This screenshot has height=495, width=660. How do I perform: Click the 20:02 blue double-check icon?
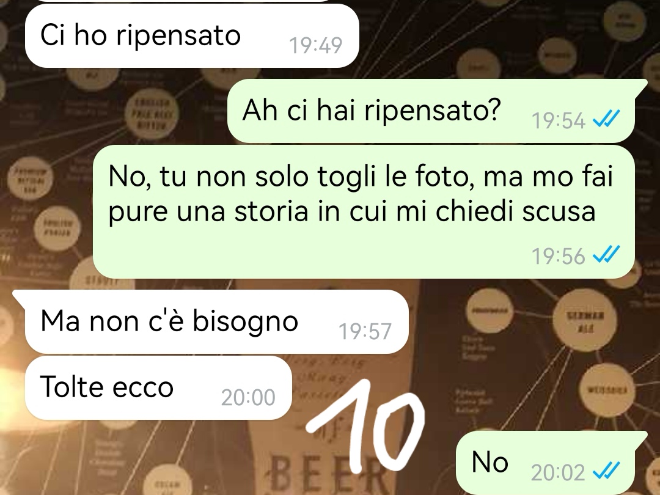606,471
